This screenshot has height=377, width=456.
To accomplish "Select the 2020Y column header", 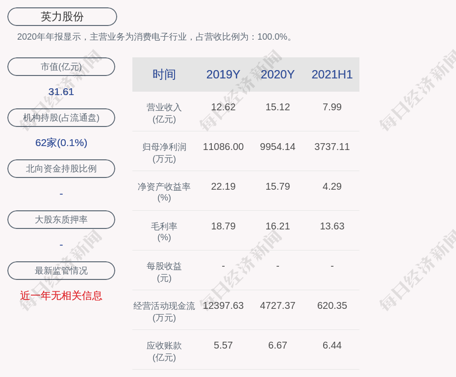I will pyautogui.click(x=278, y=75).
